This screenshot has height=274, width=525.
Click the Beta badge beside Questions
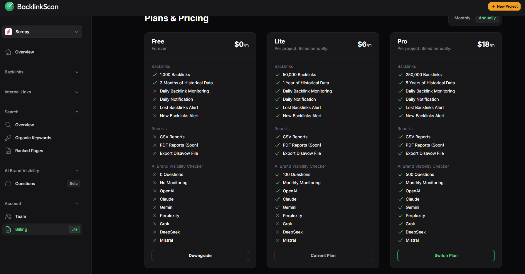coord(74,184)
